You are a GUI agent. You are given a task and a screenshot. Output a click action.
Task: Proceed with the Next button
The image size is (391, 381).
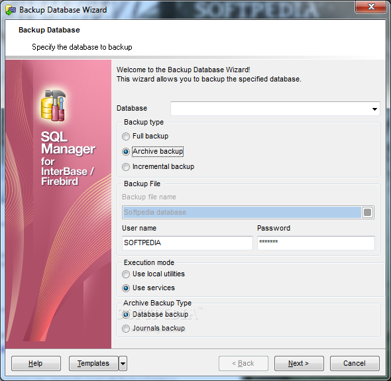[x=299, y=364]
